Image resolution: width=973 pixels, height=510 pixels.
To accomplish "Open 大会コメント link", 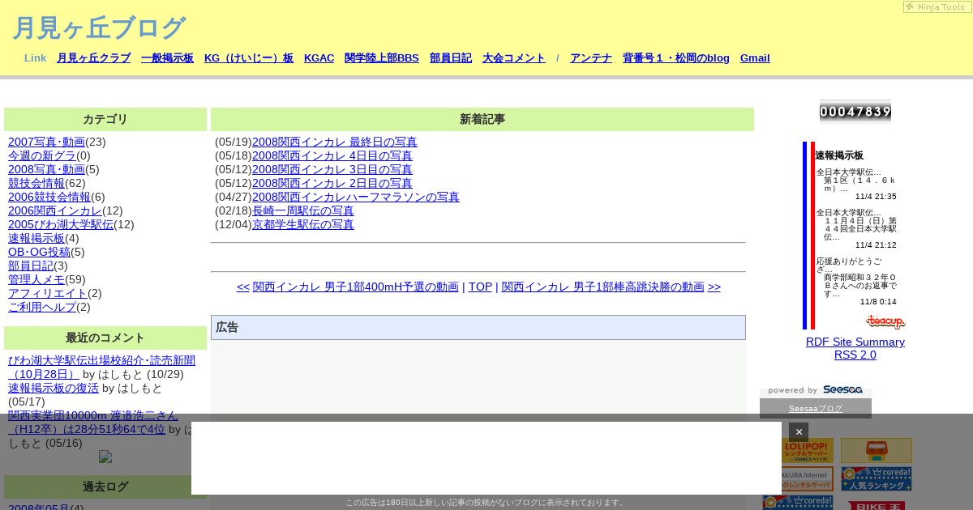I will [514, 58].
